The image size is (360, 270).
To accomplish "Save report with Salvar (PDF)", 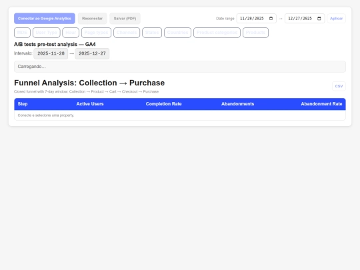I will click(125, 19).
